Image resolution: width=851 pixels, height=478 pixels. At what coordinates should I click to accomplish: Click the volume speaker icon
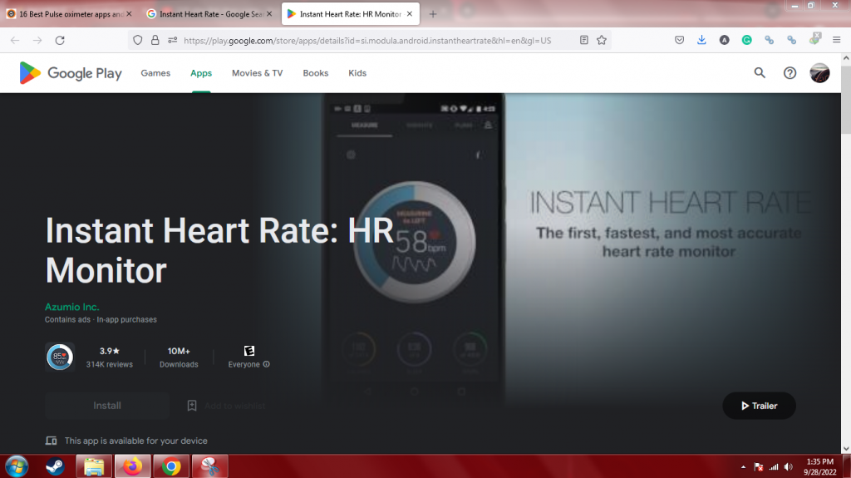coord(789,467)
